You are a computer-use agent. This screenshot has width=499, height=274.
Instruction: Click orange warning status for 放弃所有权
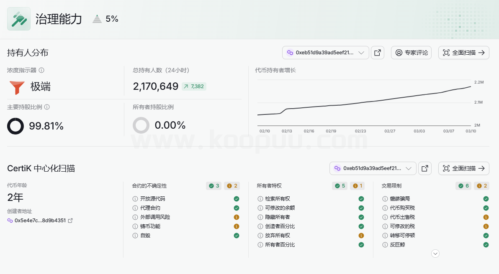click(x=361, y=236)
